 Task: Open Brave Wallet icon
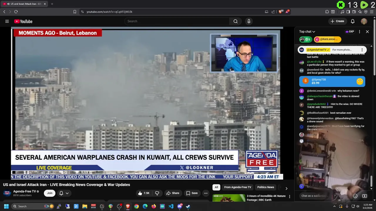pyautogui.click(x=354, y=12)
